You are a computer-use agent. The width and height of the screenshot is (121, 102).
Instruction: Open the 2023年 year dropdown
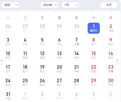click(x=49, y=5)
